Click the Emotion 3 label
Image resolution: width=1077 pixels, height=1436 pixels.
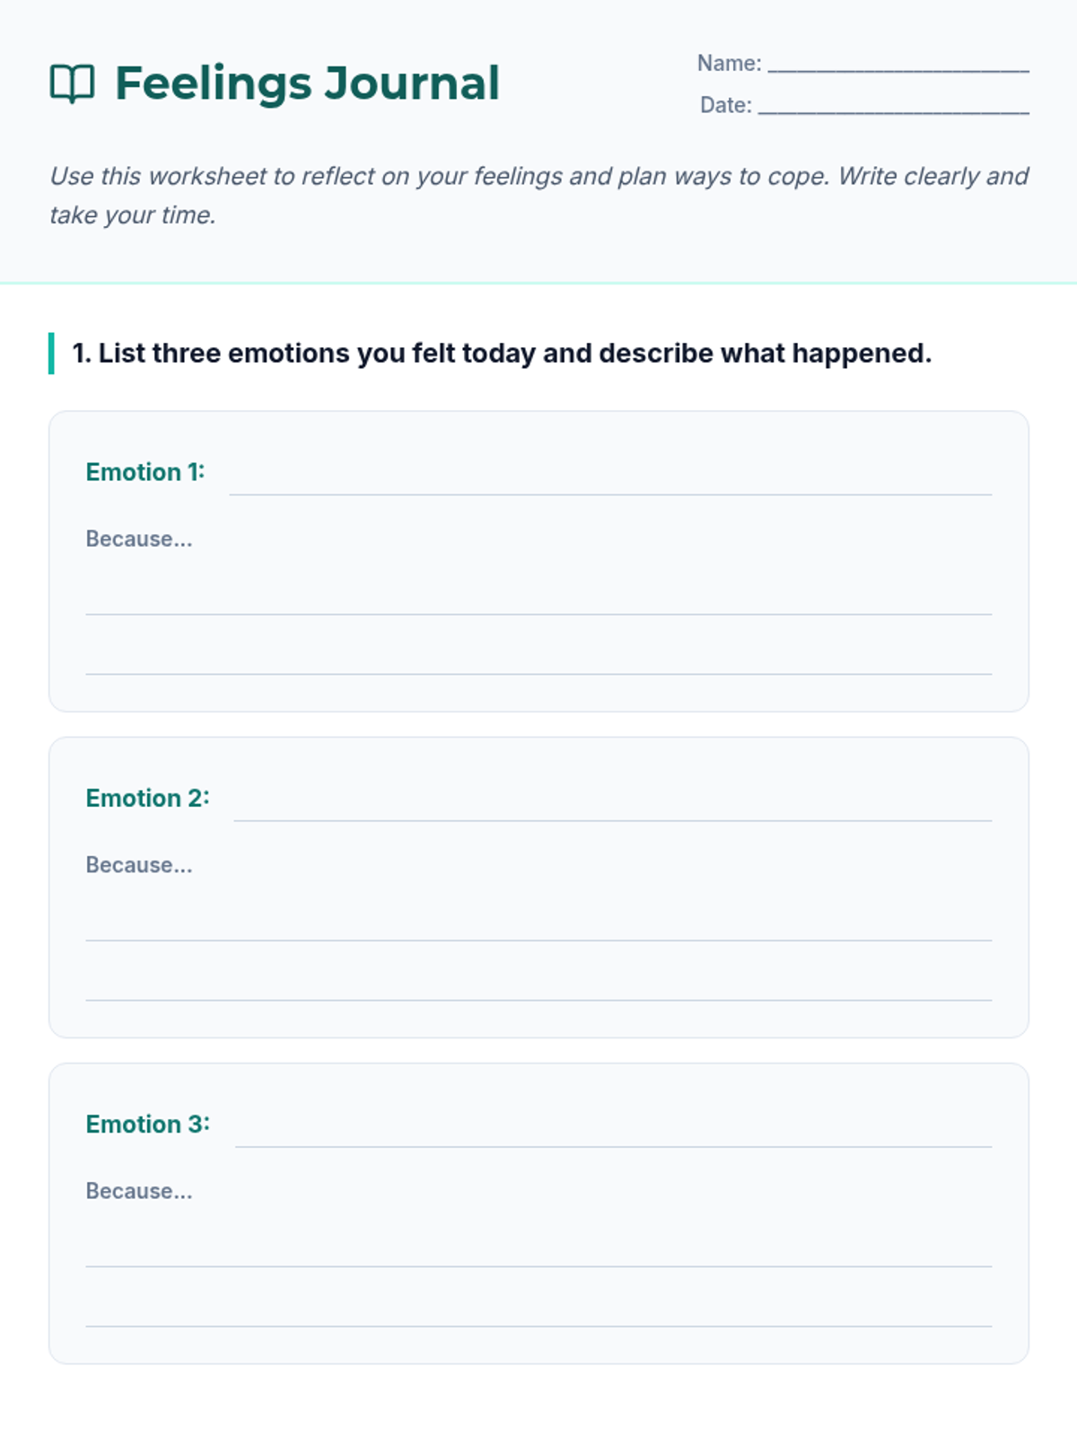(147, 1124)
